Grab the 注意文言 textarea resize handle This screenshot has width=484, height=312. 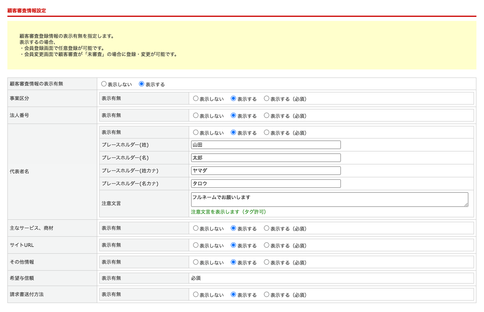[466, 205]
